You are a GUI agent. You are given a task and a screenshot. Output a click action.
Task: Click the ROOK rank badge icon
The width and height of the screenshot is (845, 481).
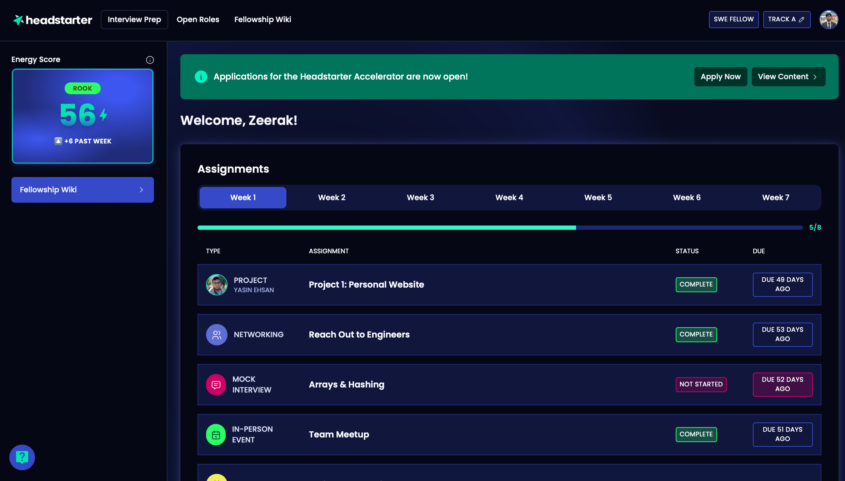(x=82, y=88)
